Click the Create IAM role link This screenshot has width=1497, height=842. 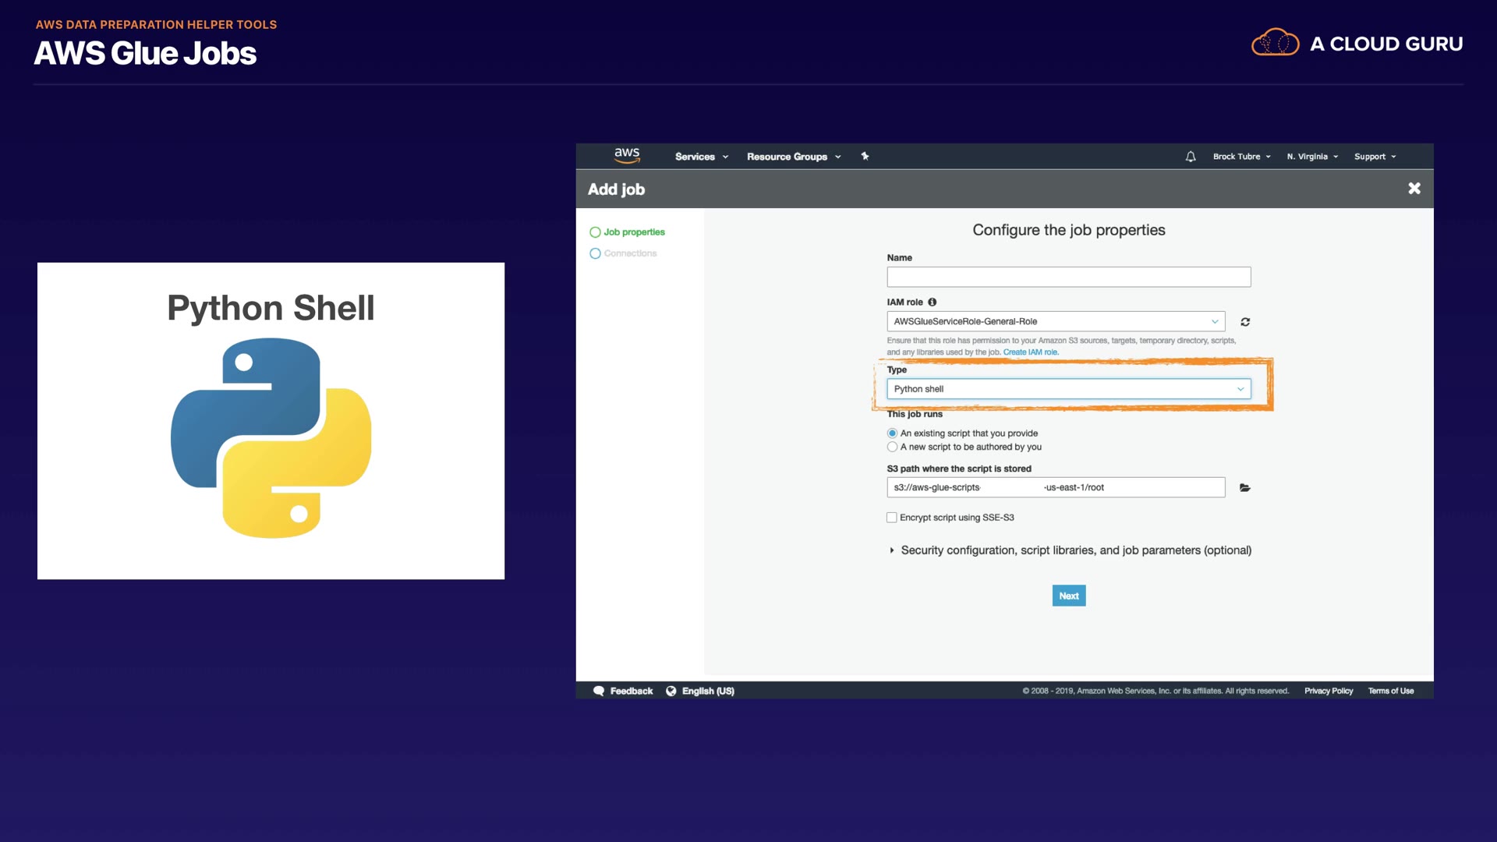tap(1030, 352)
